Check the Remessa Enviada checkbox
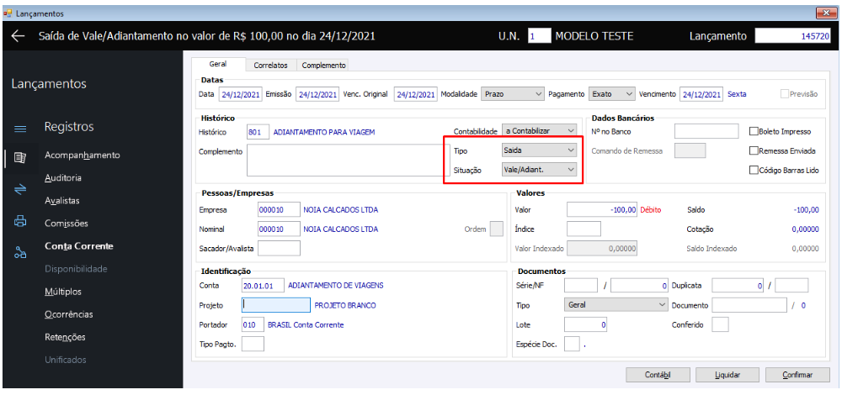This screenshot has height=395, width=842. tap(754, 150)
